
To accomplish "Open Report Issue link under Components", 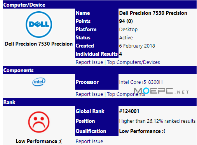I will [89, 94].
